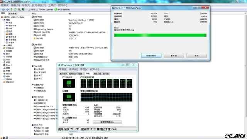The width and height of the screenshot is (247, 139).
Task: Open the 選項(O) menu in Task Manager
Action: pos(73,69)
